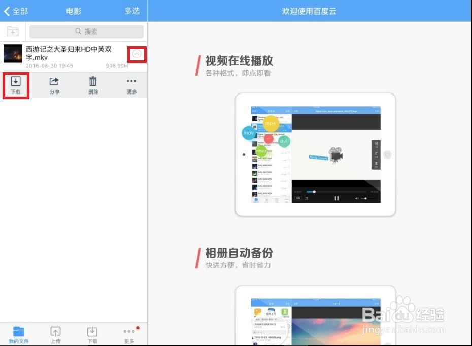
Task: Tap heading 视频在线播放
Action: 239,60
